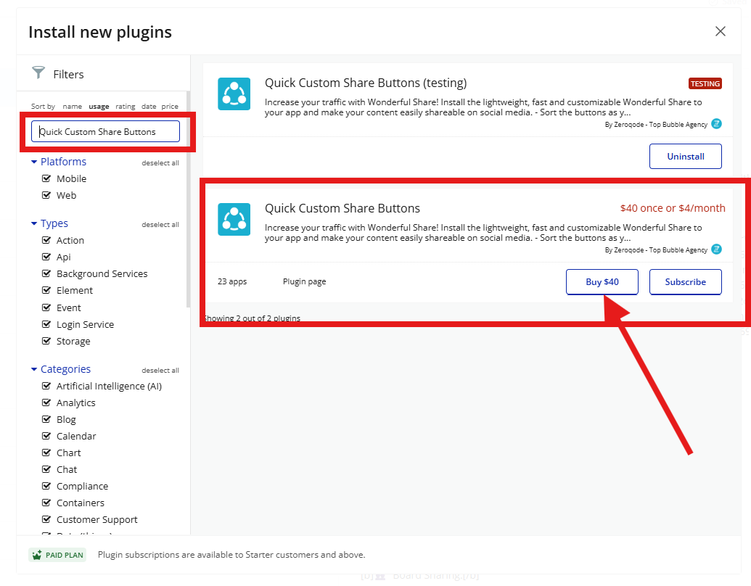Screen dimensions: 751x586
Task: Click the Filters funnel icon
Action: (38, 73)
